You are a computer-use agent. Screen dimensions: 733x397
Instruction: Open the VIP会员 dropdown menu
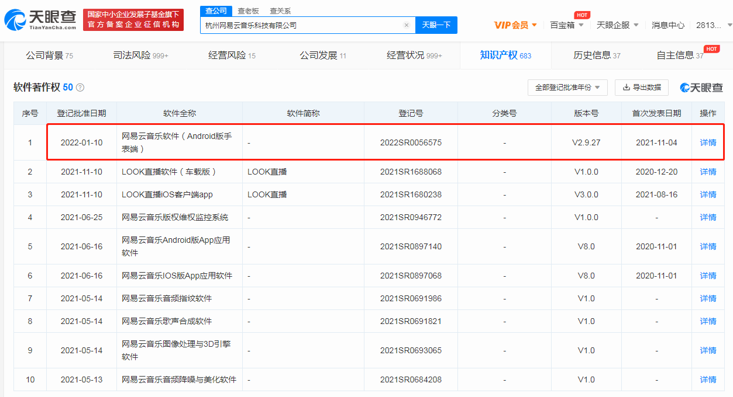[515, 25]
